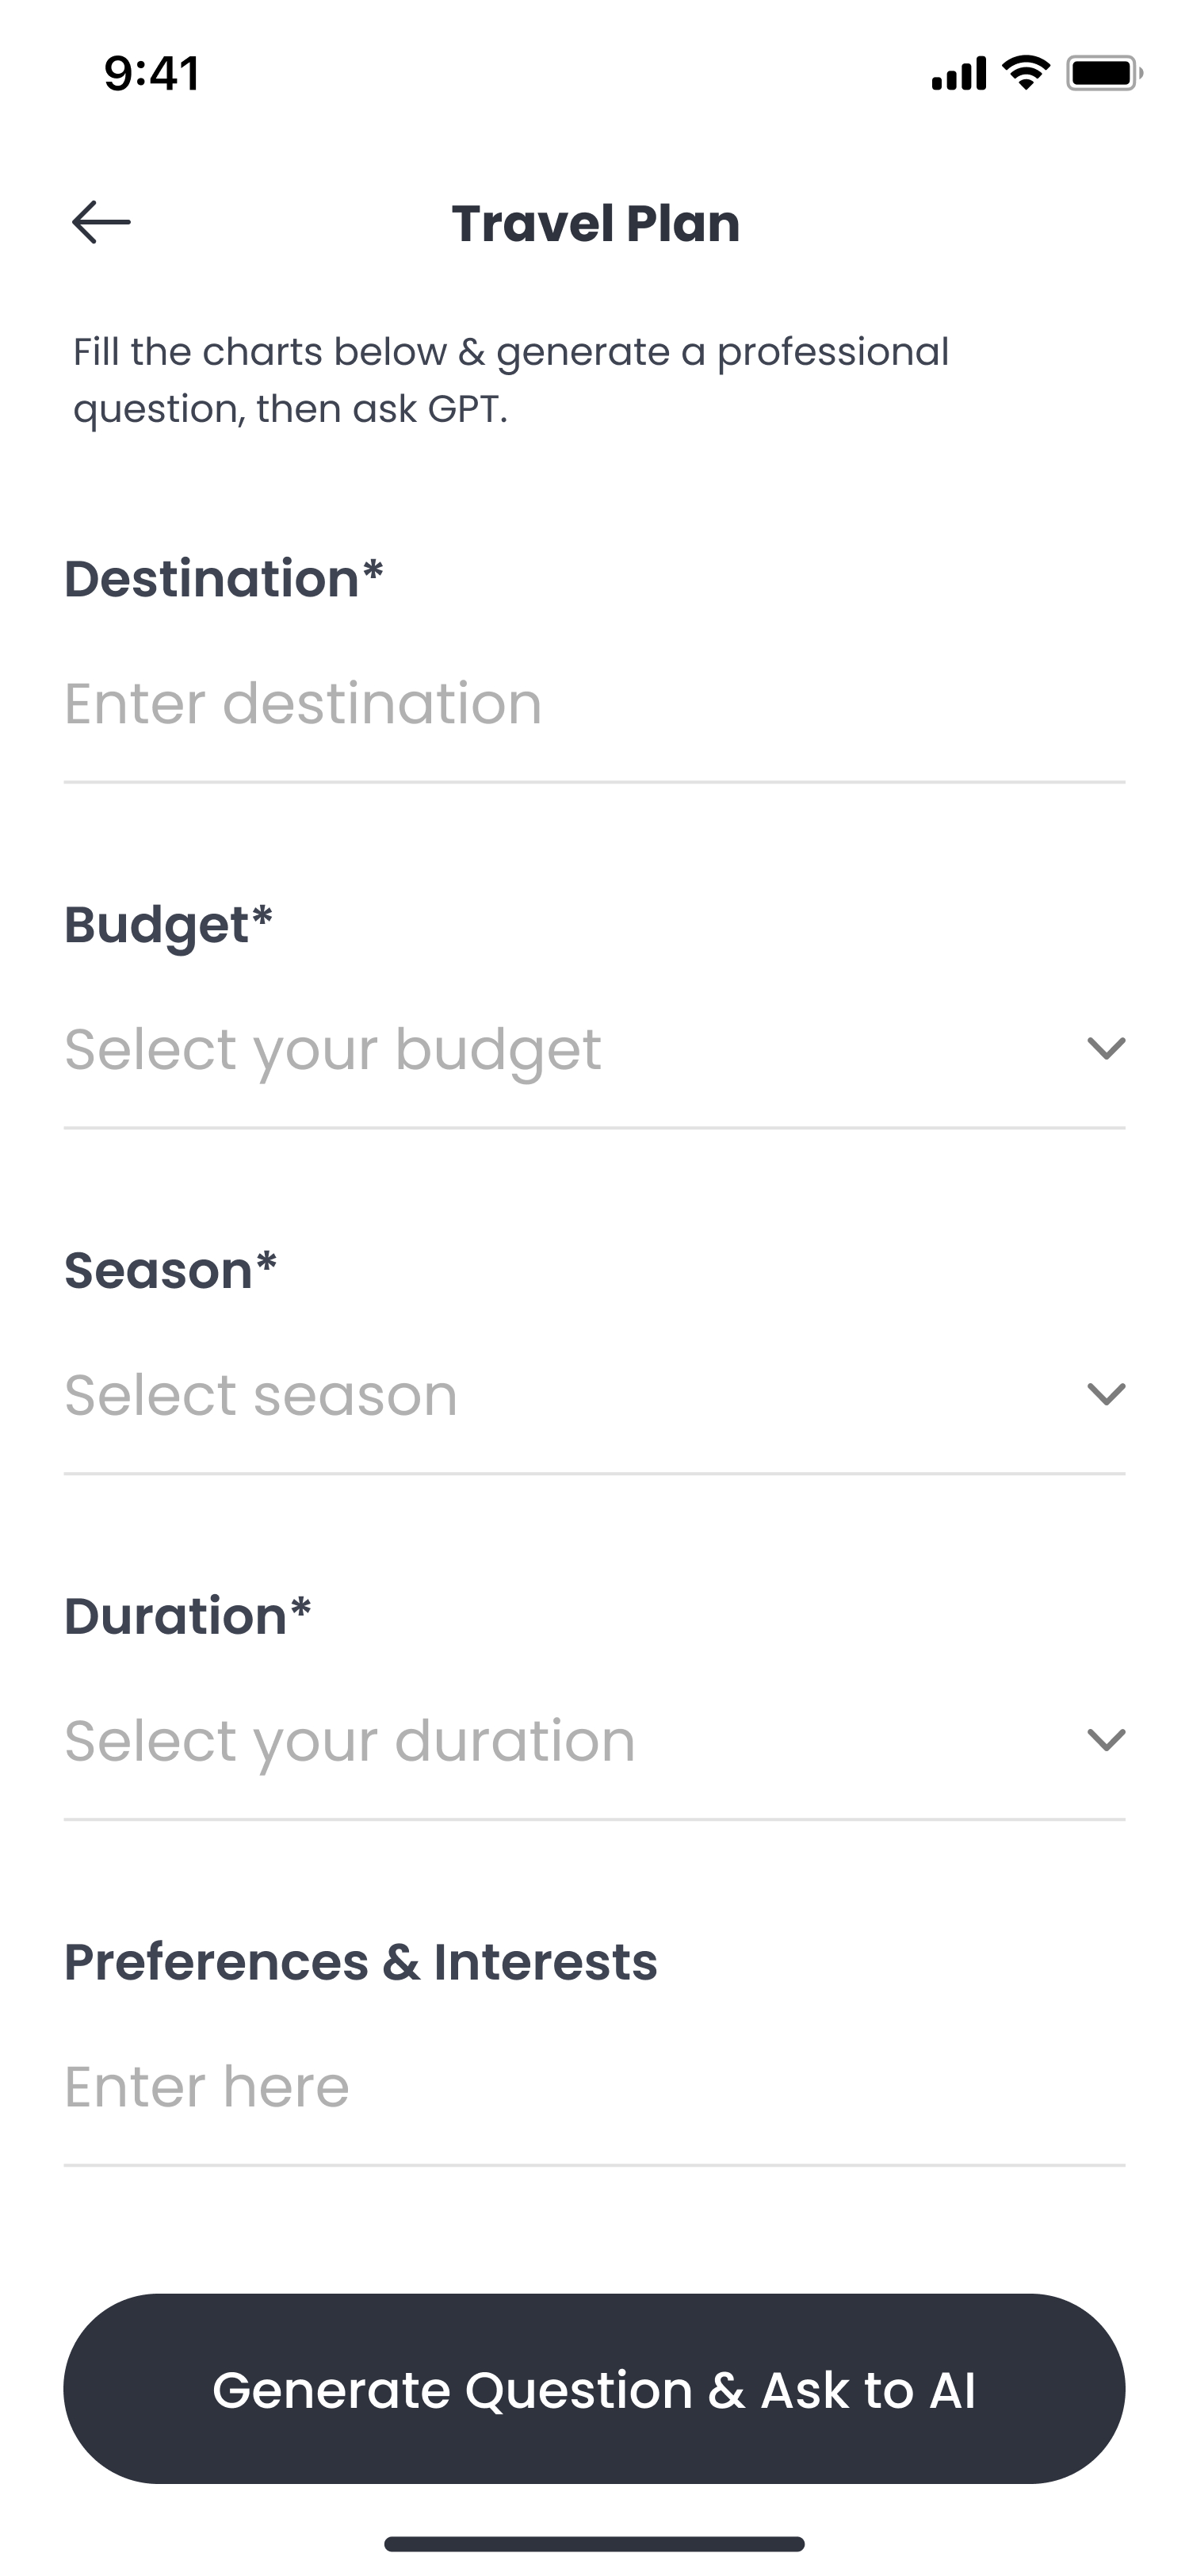Viewport: 1189px width, 2576px height.
Task: Click the Destination field label
Action: 224,579
